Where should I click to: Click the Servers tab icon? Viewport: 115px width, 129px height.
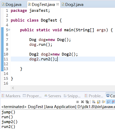click(x=46, y=96)
